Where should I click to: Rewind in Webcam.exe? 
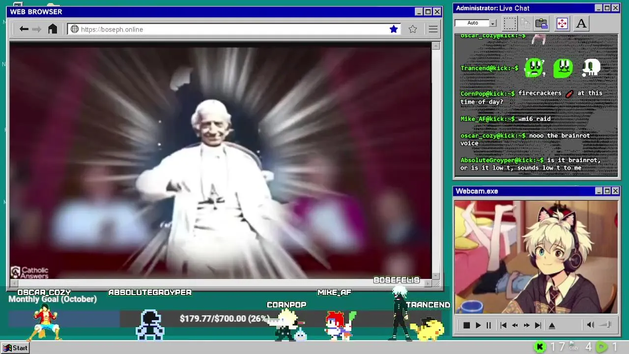(x=515, y=325)
